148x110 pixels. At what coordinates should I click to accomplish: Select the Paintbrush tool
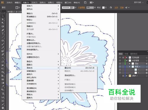coord(3,44)
